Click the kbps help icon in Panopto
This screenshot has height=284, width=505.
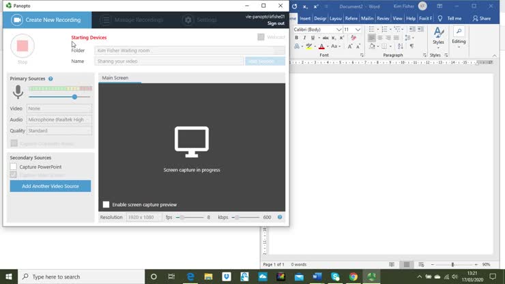point(280,217)
